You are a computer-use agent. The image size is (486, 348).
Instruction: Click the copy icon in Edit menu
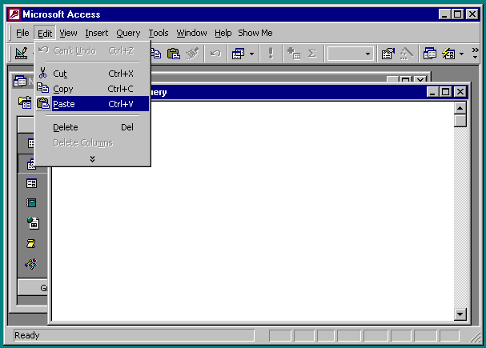(x=42, y=88)
